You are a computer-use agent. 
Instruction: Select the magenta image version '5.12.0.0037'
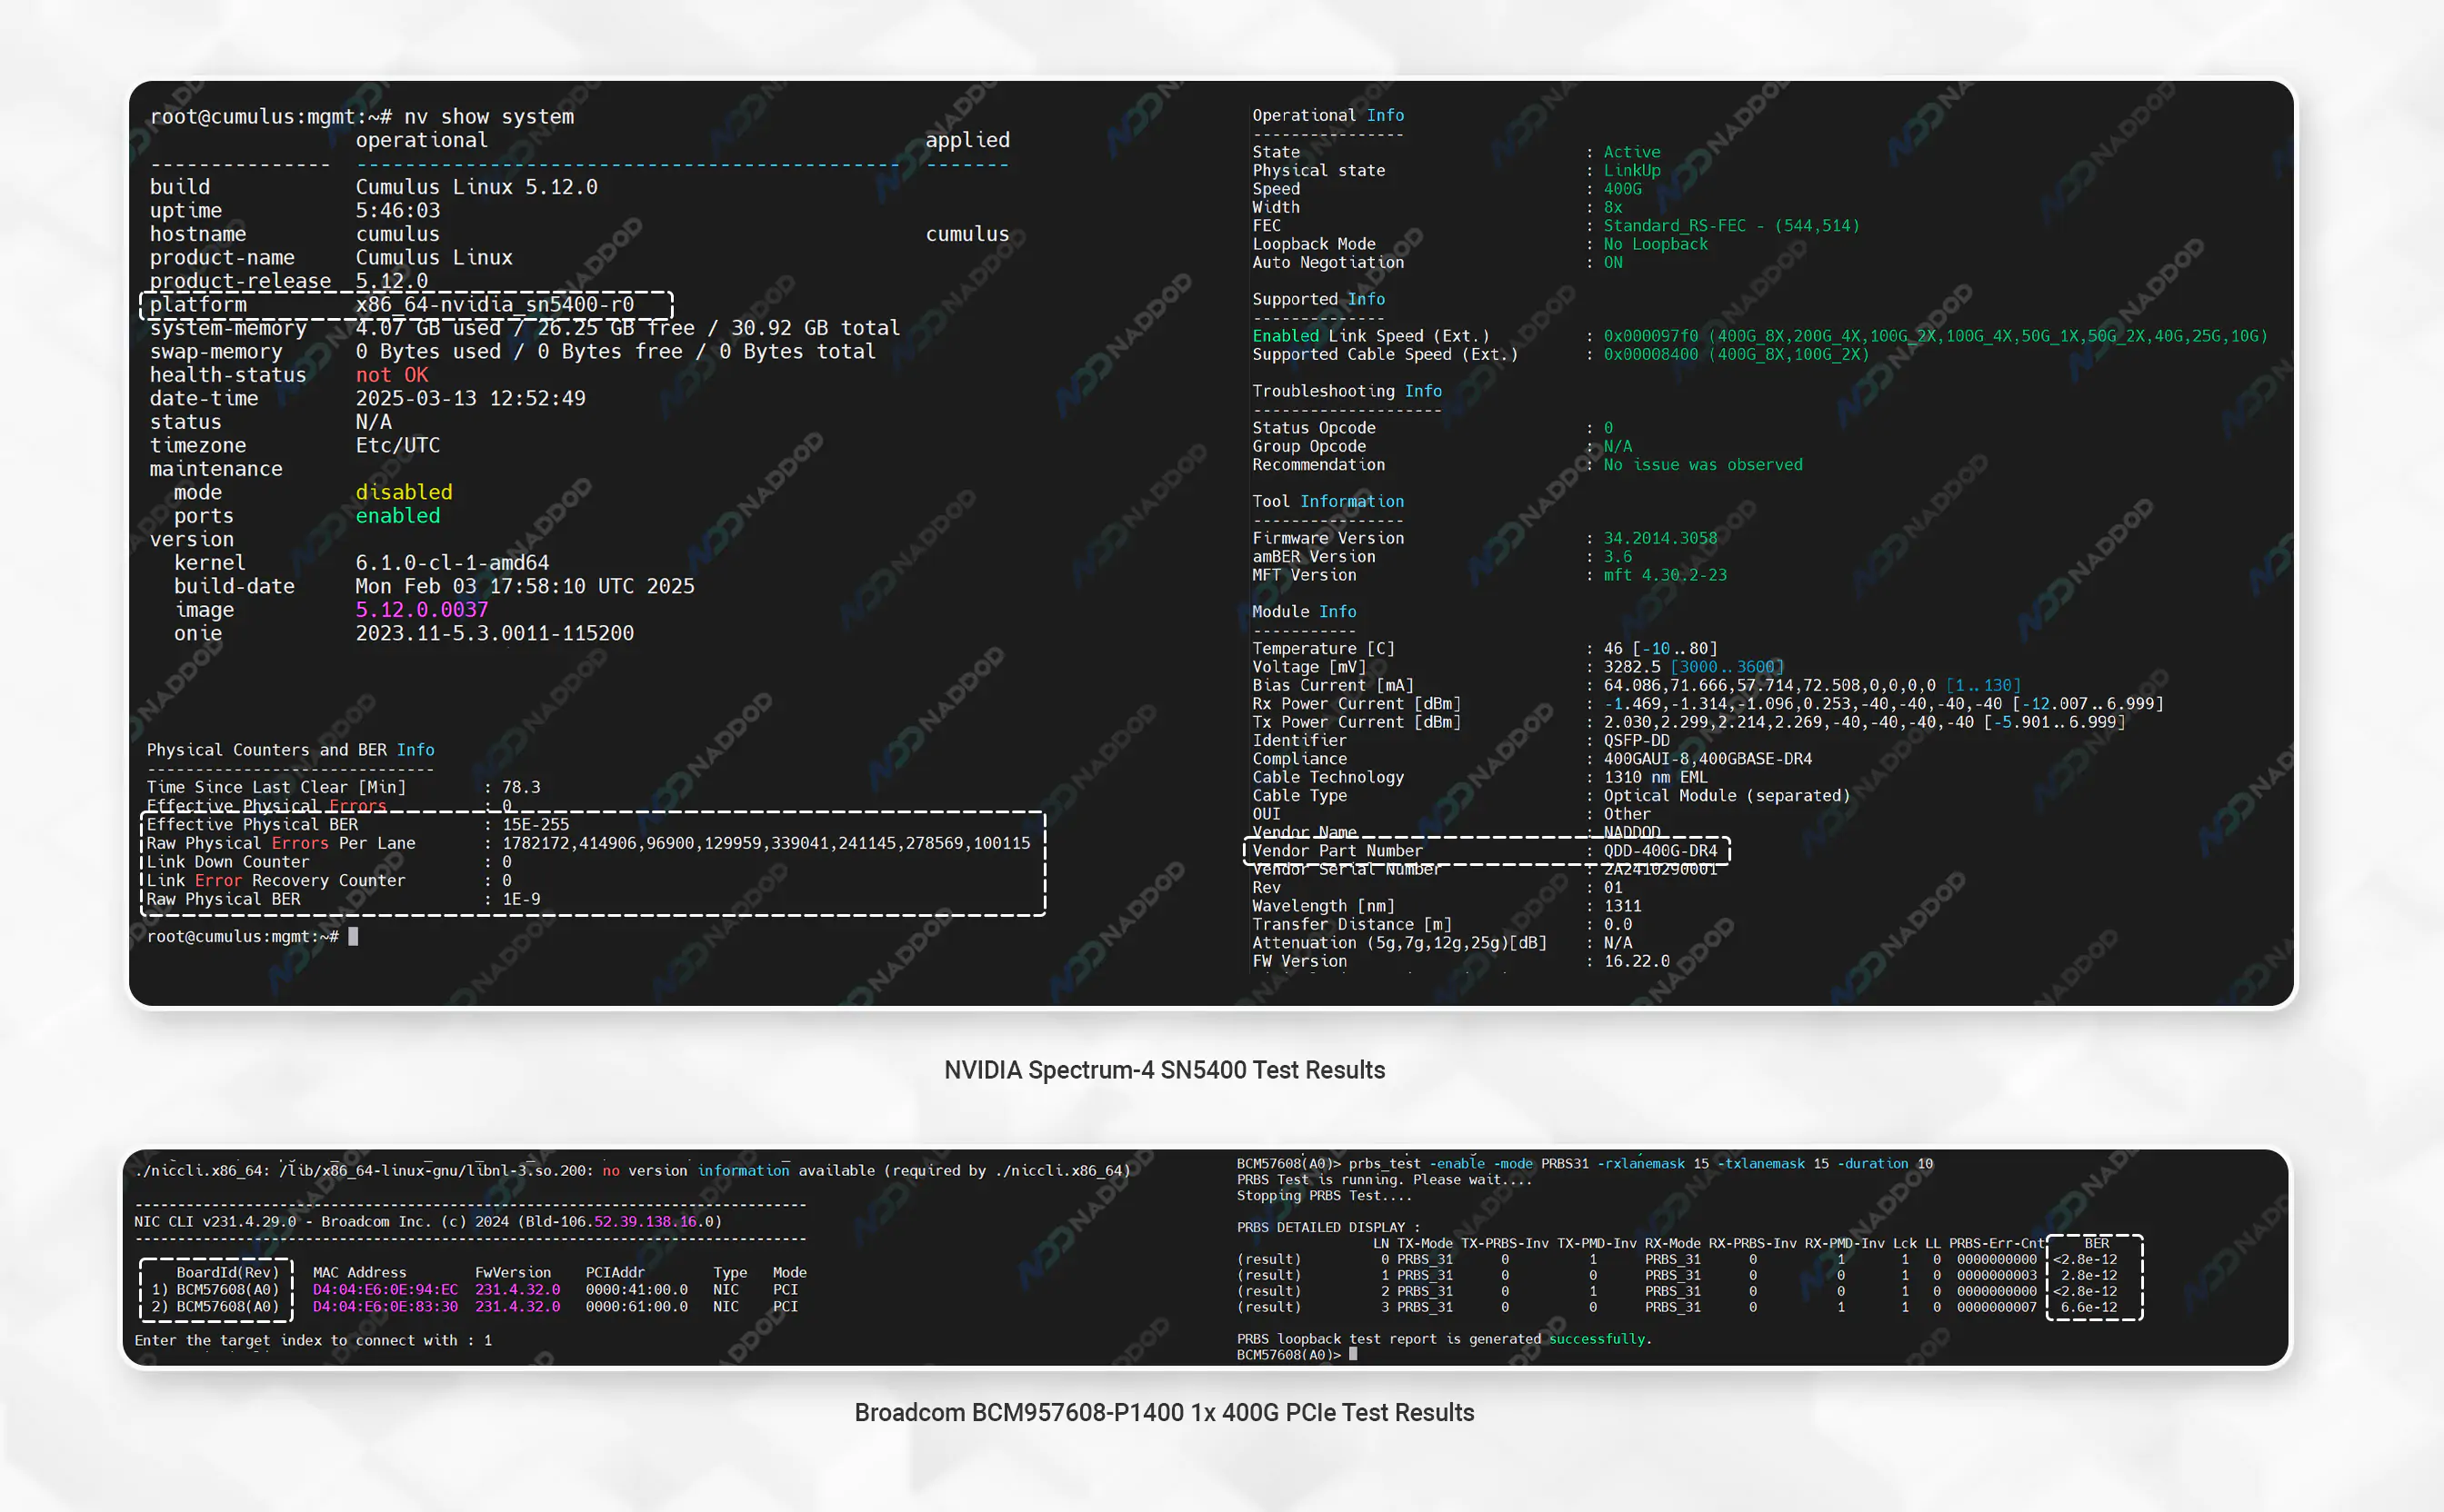pyautogui.click(x=421, y=610)
